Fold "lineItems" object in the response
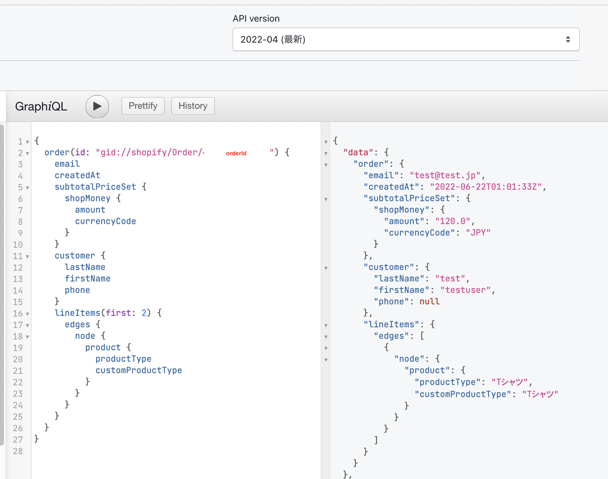This screenshot has width=608, height=479. (x=326, y=325)
